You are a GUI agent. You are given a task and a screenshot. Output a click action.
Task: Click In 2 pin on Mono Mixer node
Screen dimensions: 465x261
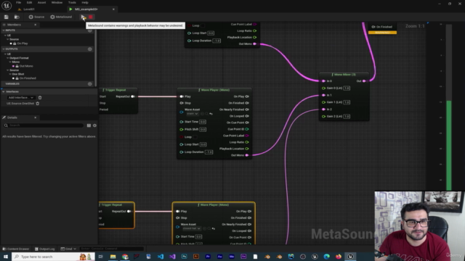pos(323,109)
